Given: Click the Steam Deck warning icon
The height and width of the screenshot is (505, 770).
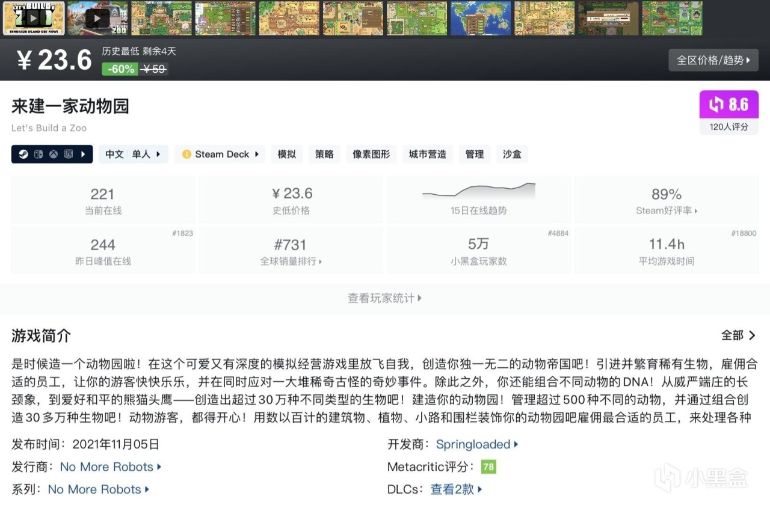Looking at the screenshot, I should pos(186,155).
